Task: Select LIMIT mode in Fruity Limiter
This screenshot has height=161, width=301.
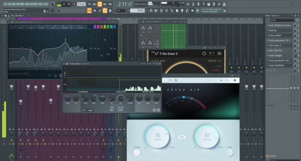Action: pyautogui.click(x=84, y=110)
